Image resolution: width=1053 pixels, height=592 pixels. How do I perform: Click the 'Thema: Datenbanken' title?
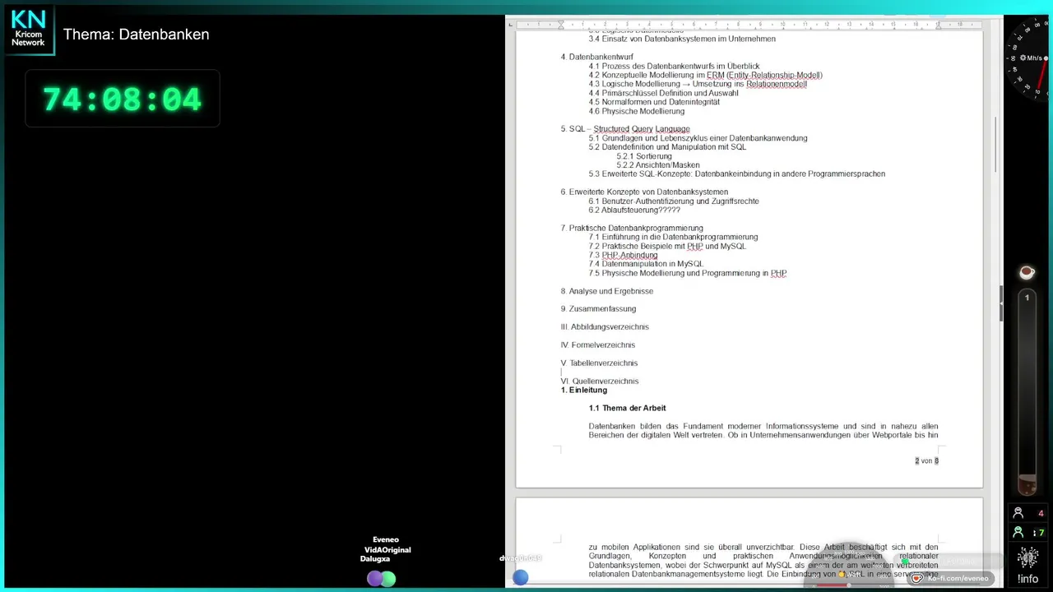(137, 35)
